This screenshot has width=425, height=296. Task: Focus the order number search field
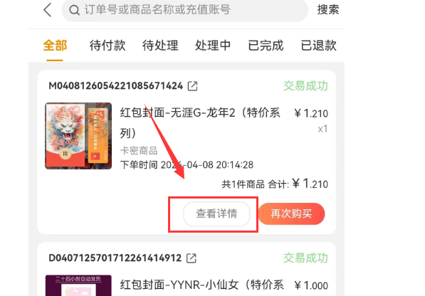tap(185, 10)
